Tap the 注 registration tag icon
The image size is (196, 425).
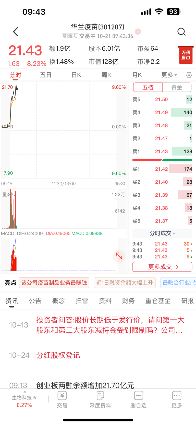(76, 36)
